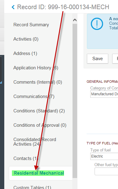Screen dimensions: 118x189
Task: Click the Save button
Action: 98,59
